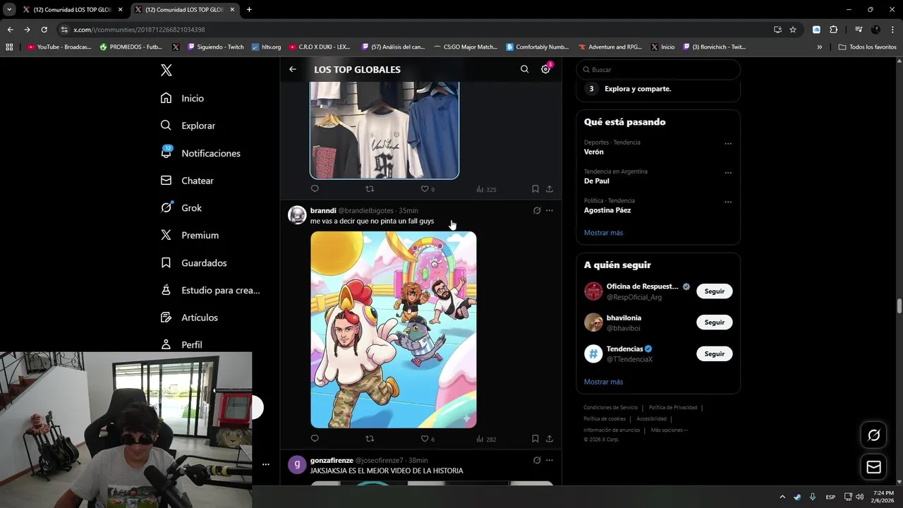Image resolution: width=903 pixels, height=508 pixels.
Task: Show hidden system tray icons
Action: tap(782, 497)
